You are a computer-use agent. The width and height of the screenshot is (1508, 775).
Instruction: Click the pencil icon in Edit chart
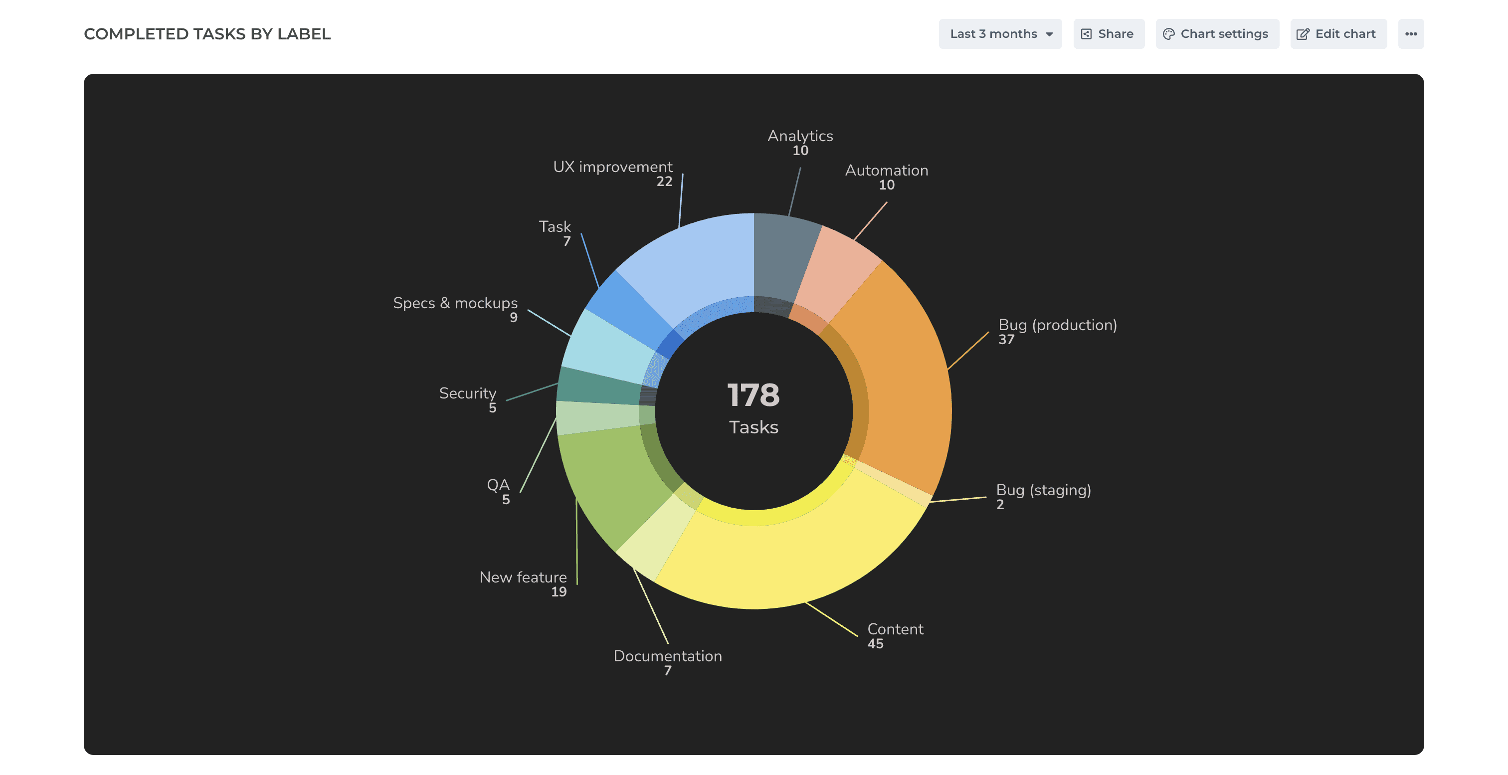pyautogui.click(x=1303, y=34)
